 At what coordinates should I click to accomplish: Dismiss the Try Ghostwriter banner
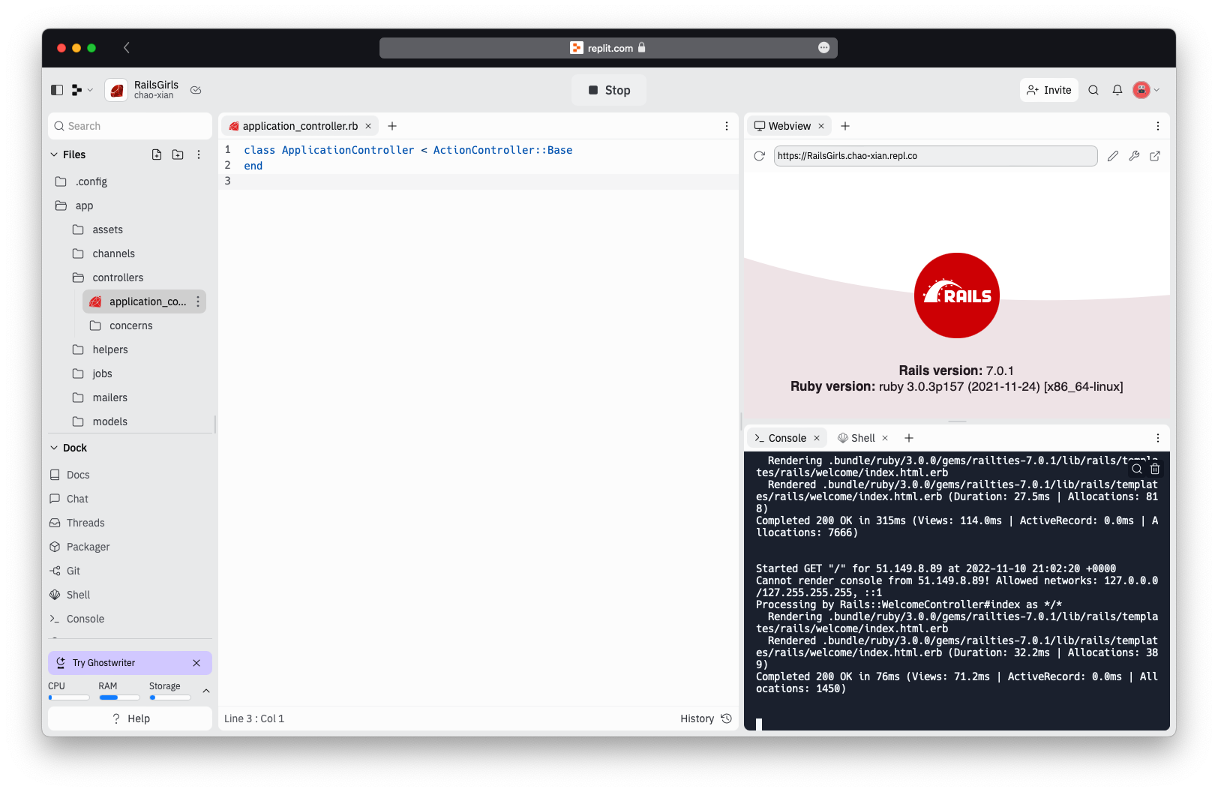coord(196,662)
